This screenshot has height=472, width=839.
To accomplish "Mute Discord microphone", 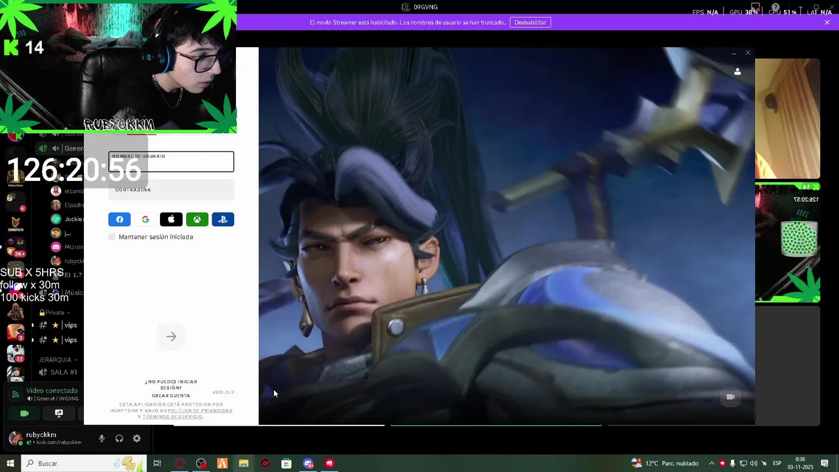I will tap(102, 439).
